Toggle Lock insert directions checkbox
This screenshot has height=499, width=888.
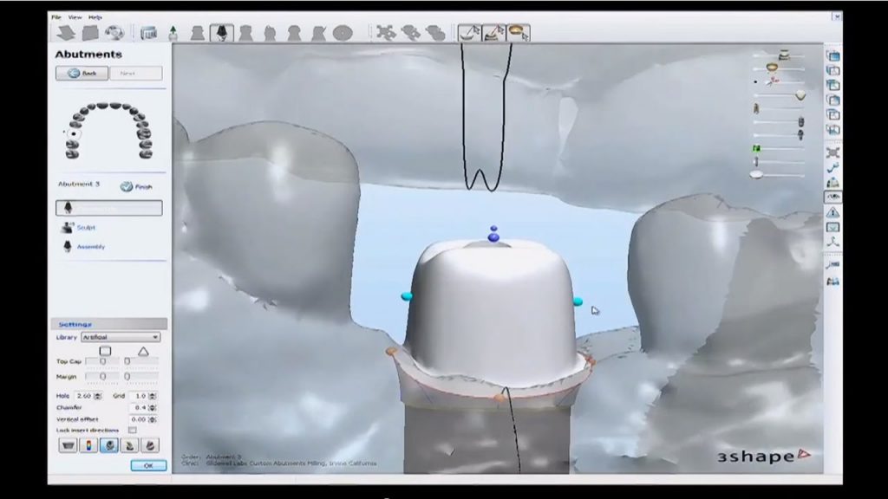pos(132,430)
